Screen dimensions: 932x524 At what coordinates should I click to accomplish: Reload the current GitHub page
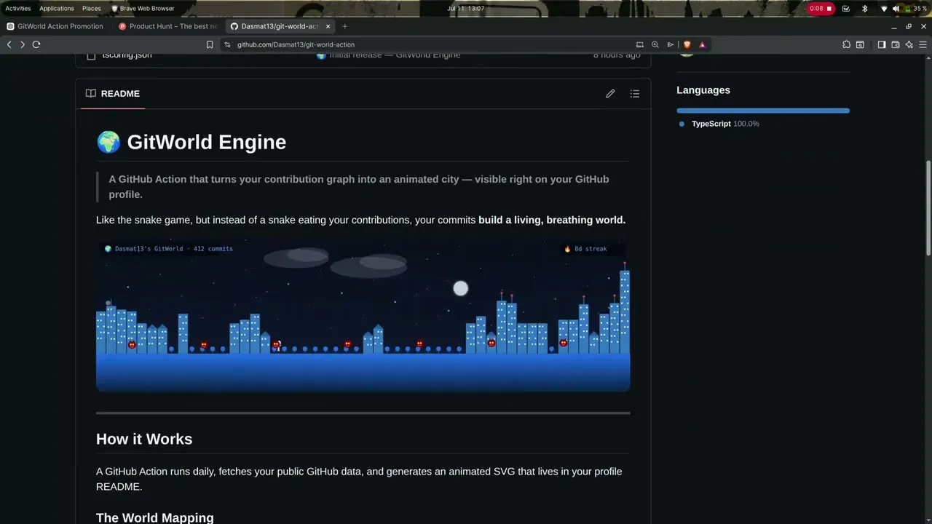pos(36,44)
